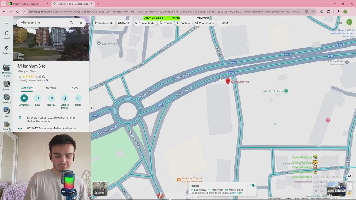Viewport: 356px width, 200px height.
Task: Open the Istanbul recent item
Action: coord(7,99)
